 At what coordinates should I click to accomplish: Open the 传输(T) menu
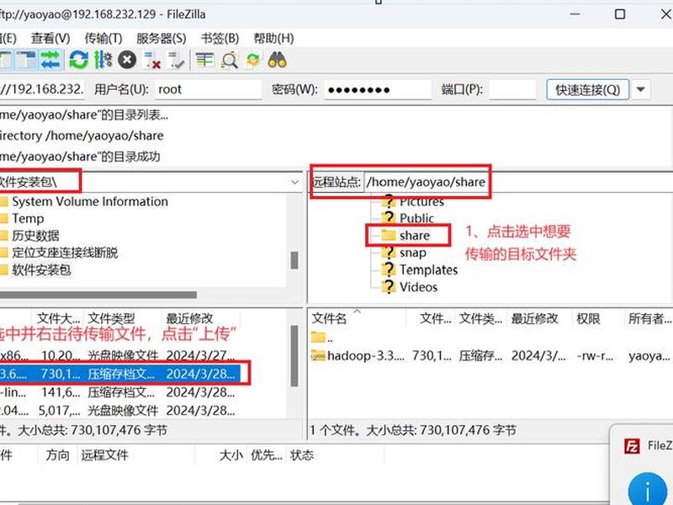click(103, 39)
